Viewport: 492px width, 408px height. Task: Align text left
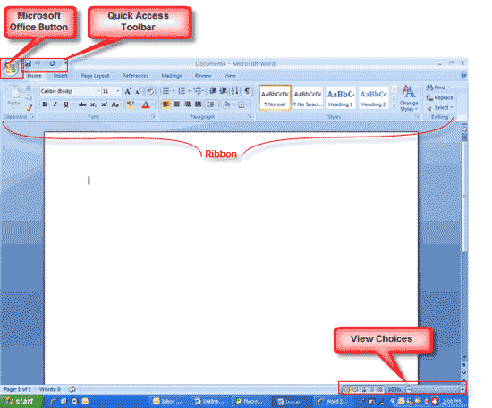(x=165, y=104)
